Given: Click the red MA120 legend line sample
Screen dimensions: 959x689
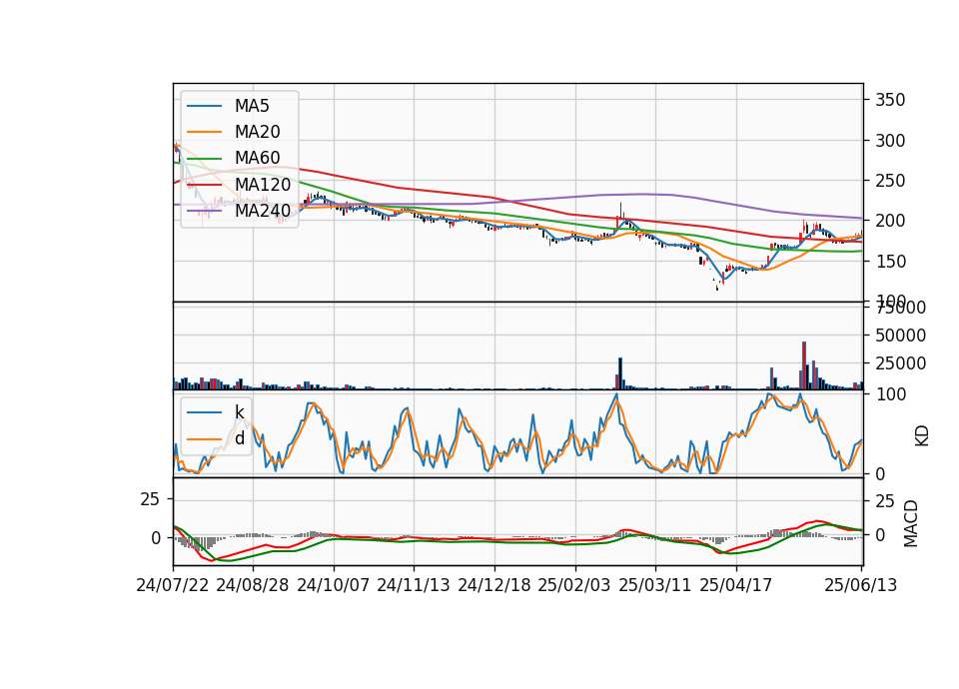Looking at the screenshot, I should pos(204,184).
